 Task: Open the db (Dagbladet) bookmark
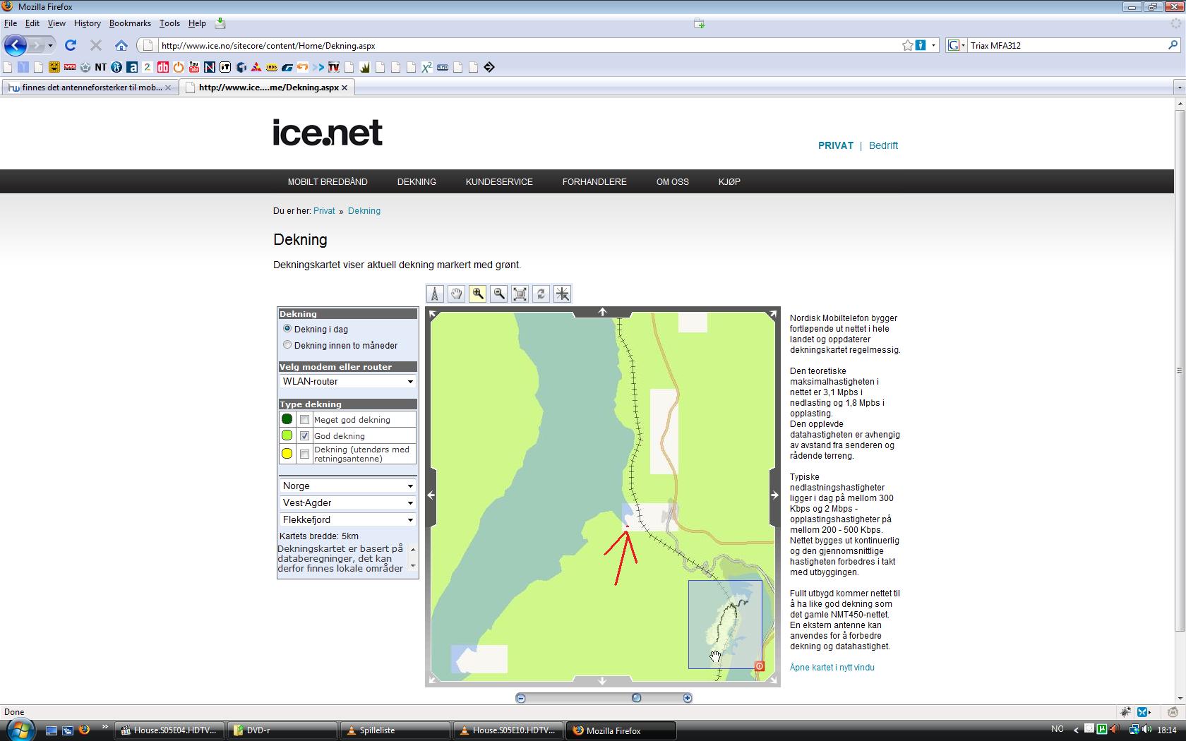pyautogui.click(x=162, y=67)
